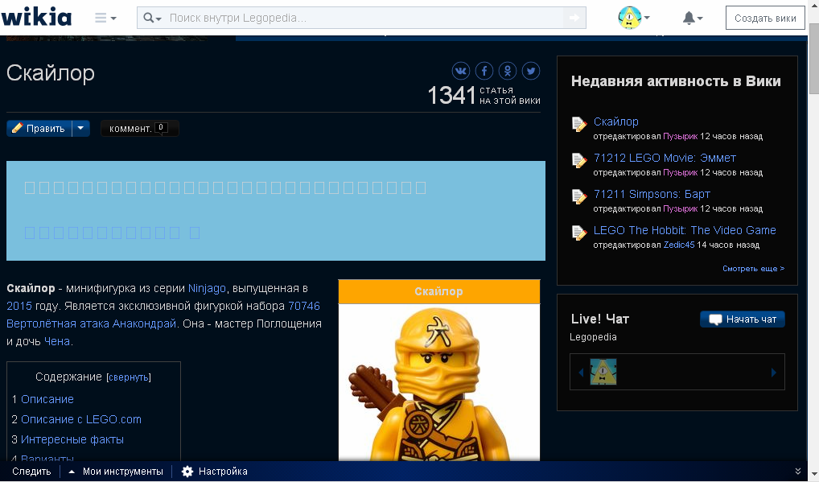819x482 pixels.
Task: Share the page on VK
Action: [461, 71]
